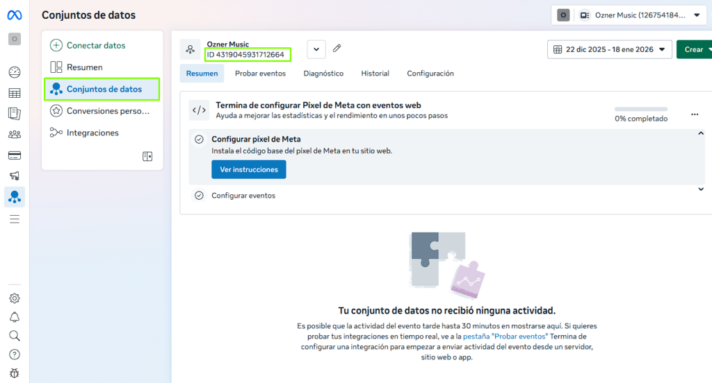The image size is (712, 383).
Task: Click the search magnifier icon in sidebar
Action: 15,336
